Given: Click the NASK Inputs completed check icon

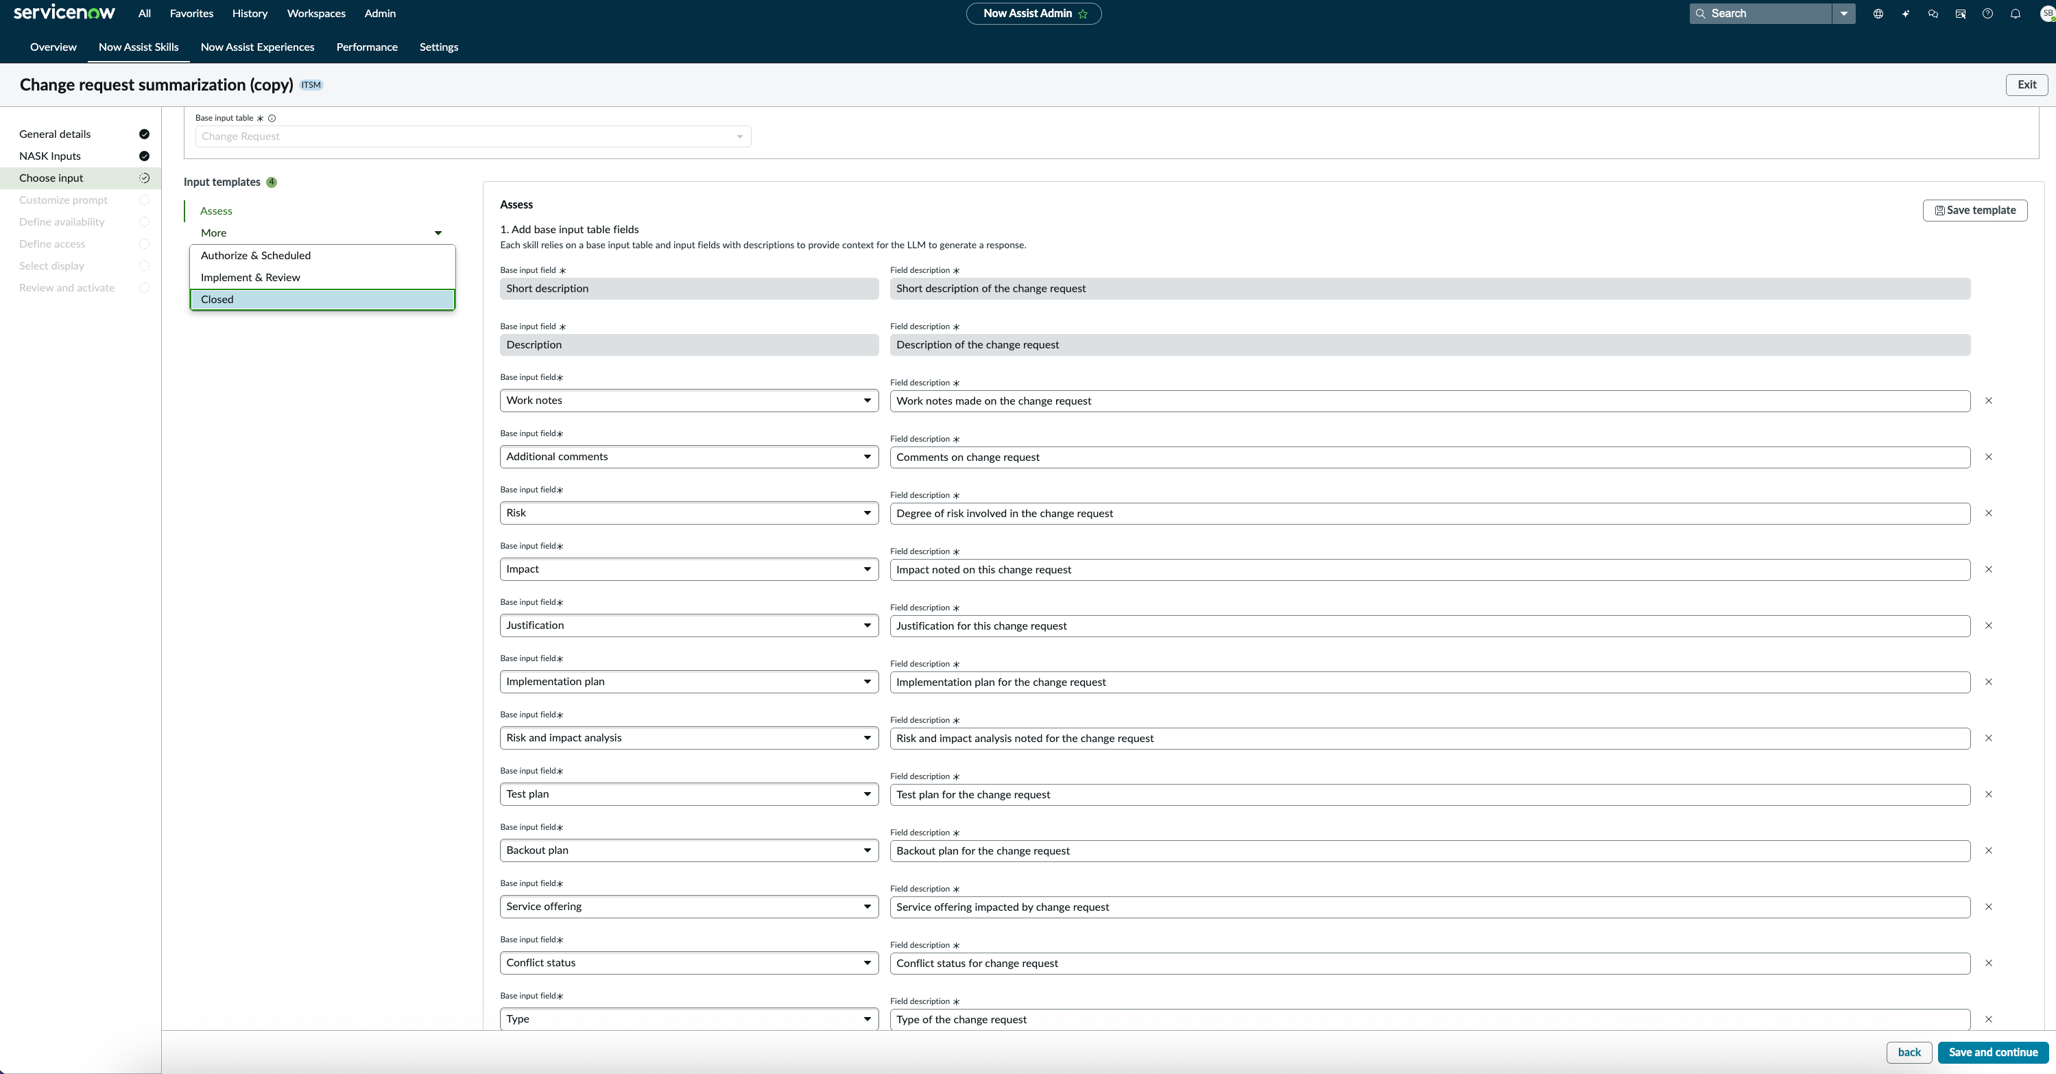Looking at the screenshot, I should pyautogui.click(x=145, y=156).
